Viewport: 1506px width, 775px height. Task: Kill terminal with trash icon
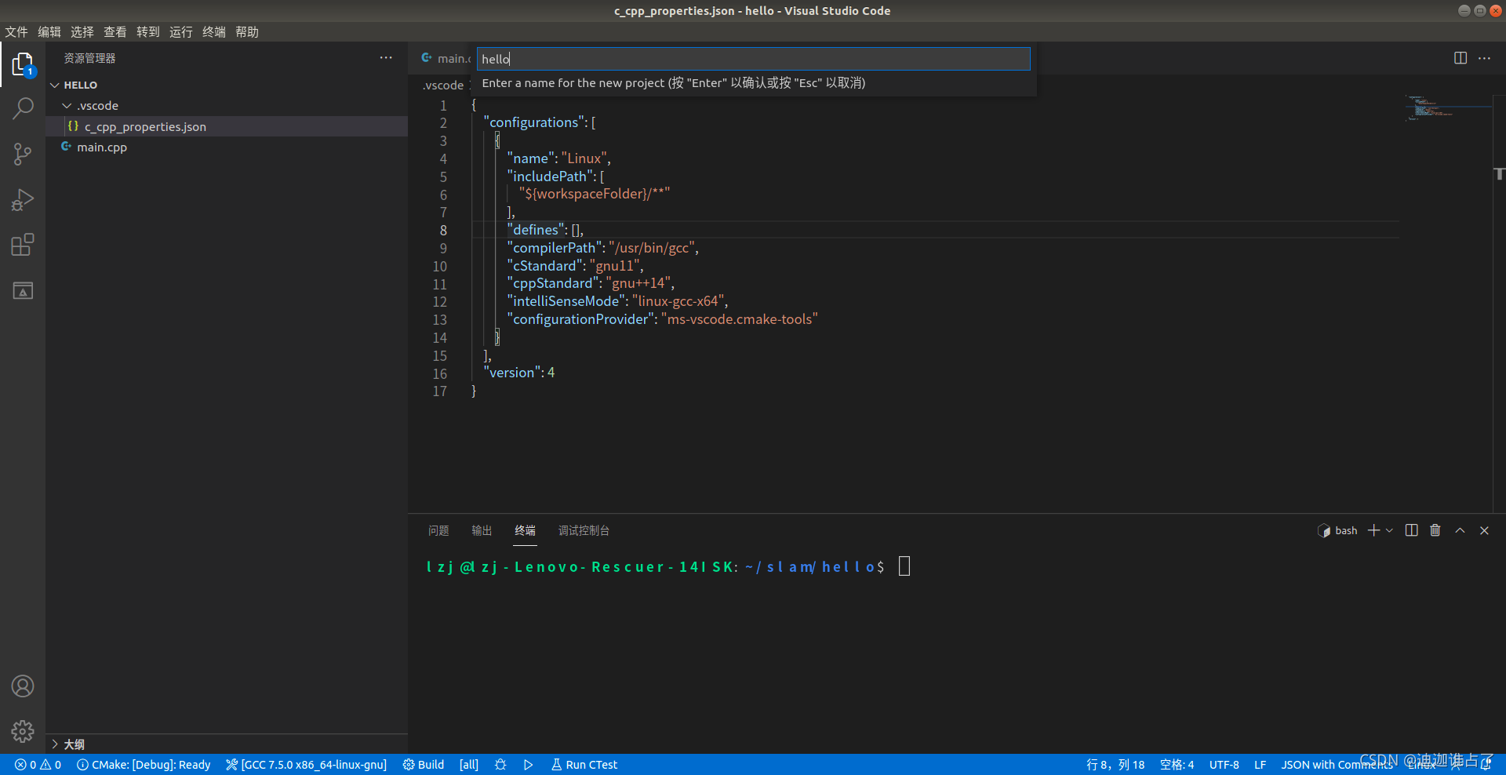[1435, 531]
